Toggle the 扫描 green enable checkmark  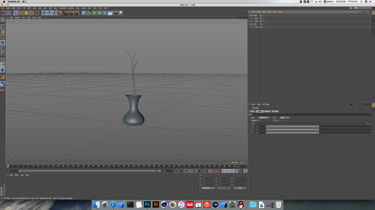tap(264, 15)
